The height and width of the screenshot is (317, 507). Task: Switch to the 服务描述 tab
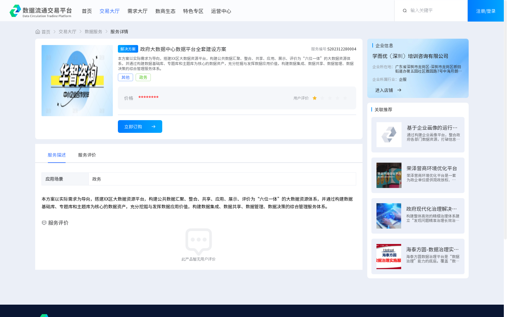click(57, 155)
